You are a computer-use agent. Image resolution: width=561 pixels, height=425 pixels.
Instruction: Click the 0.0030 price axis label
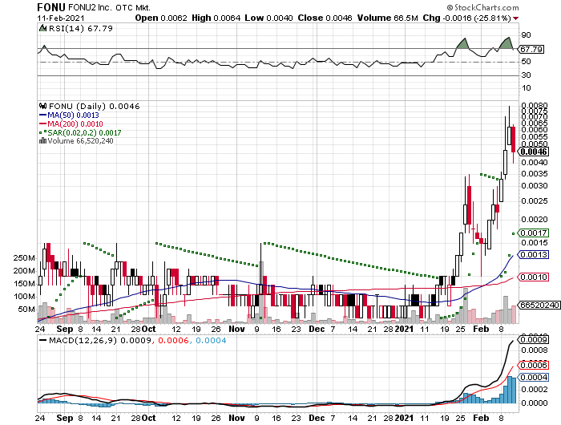pos(535,186)
